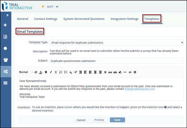Apply subscript formatting
Screen dimensions: 187x128
tap(71, 72)
